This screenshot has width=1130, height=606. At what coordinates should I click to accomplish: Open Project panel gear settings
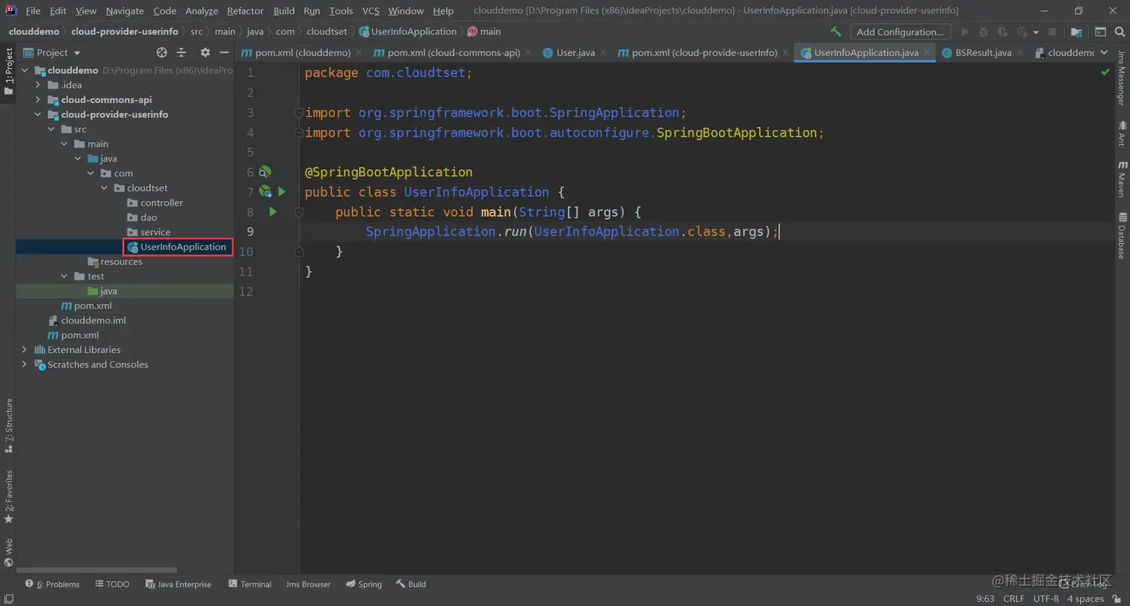(x=206, y=52)
